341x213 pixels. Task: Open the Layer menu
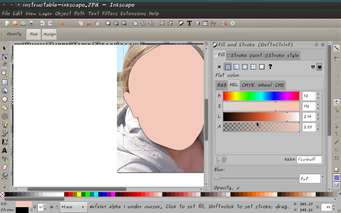point(46,13)
